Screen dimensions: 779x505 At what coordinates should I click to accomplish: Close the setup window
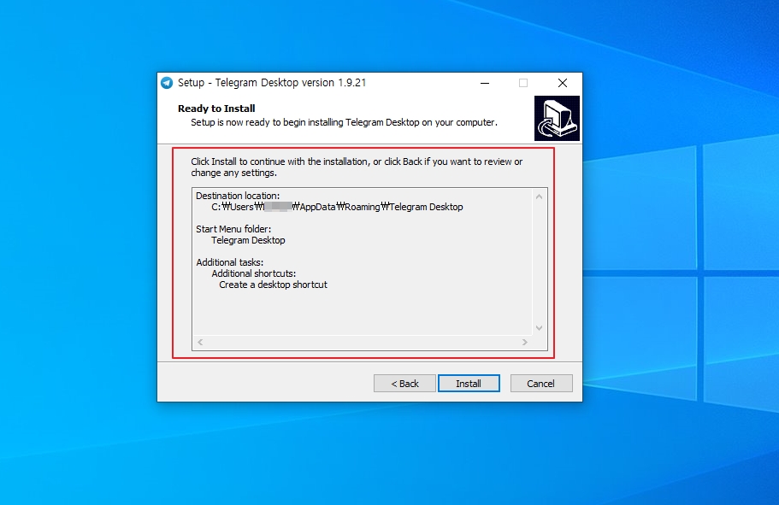coord(563,83)
